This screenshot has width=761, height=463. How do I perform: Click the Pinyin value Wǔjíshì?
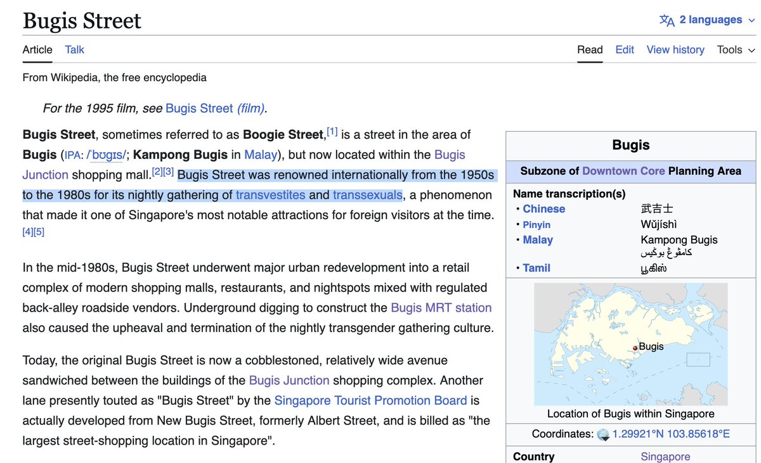659,224
